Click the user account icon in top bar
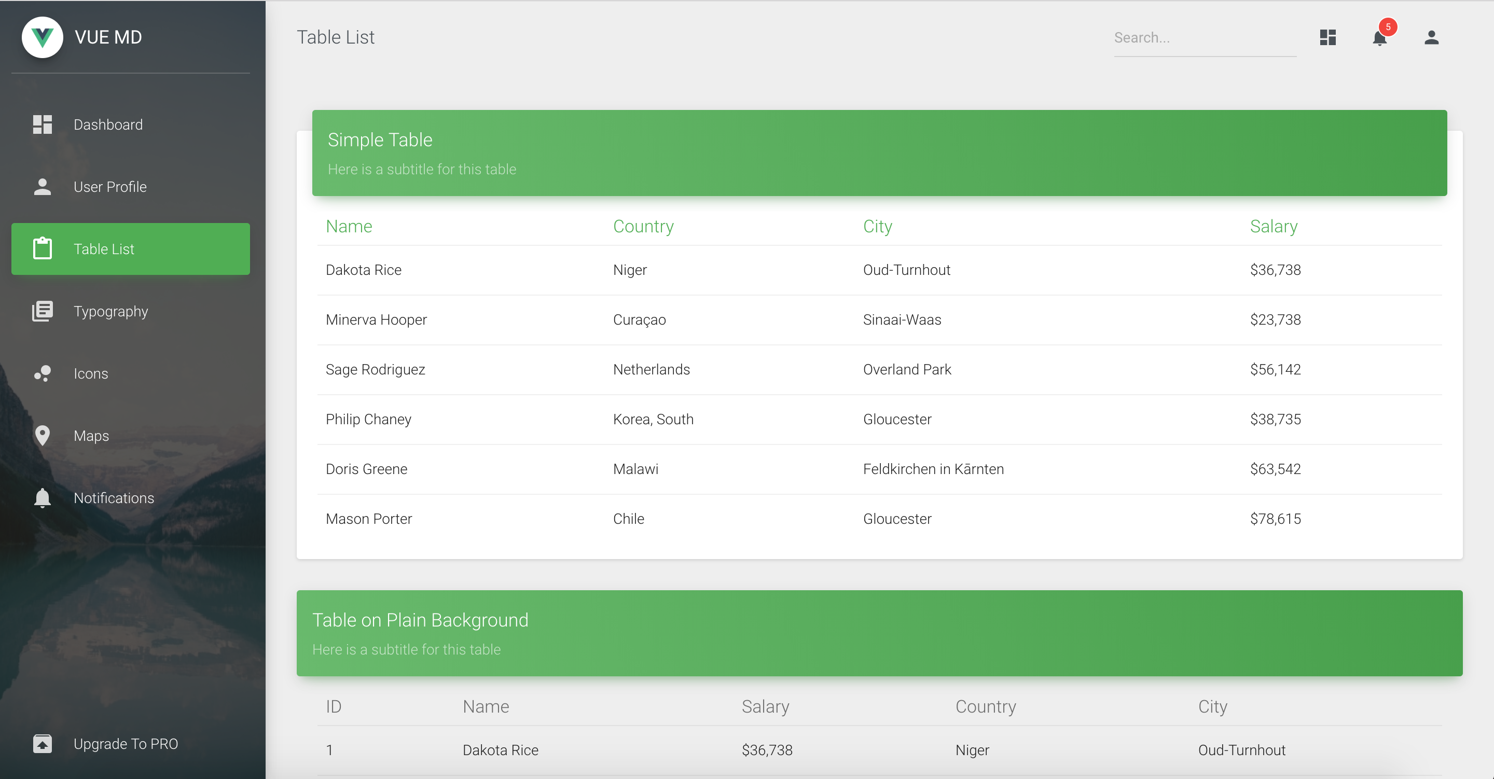The width and height of the screenshot is (1494, 779). pyautogui.click(x=1431, y=38)
